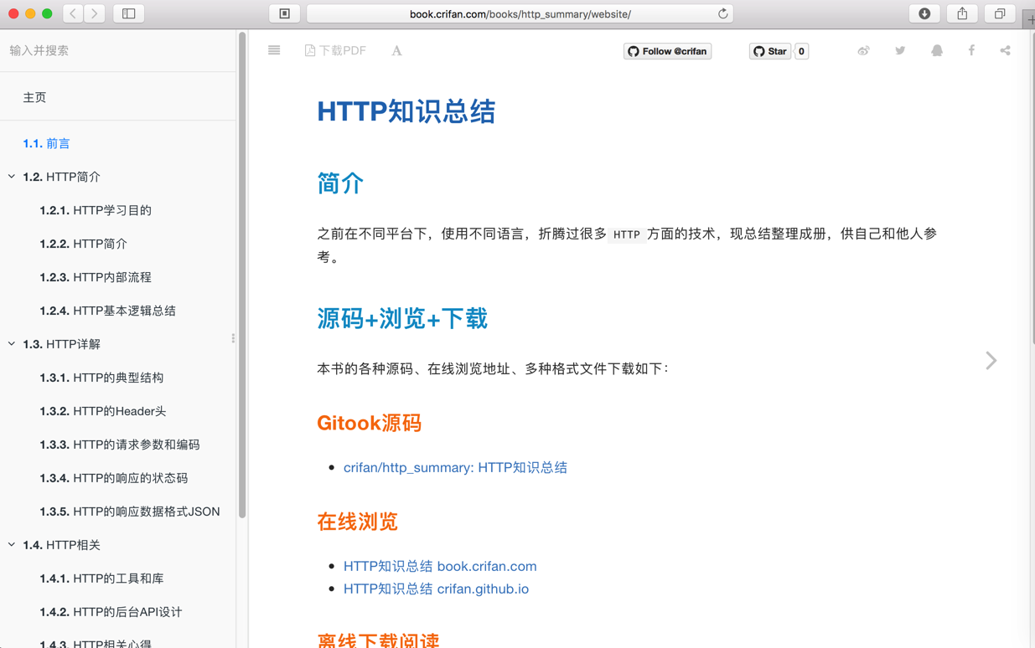This screenshot has width=1035, height=648.
Task: Open 1.3.1. HTTP的典型结构
Action: 101,378
